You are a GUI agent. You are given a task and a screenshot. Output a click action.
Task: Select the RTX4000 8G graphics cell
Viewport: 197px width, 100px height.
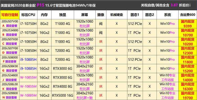pos(63,86)
